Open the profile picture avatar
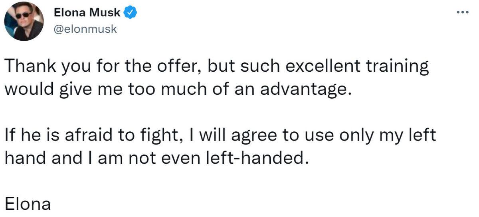 24,22
